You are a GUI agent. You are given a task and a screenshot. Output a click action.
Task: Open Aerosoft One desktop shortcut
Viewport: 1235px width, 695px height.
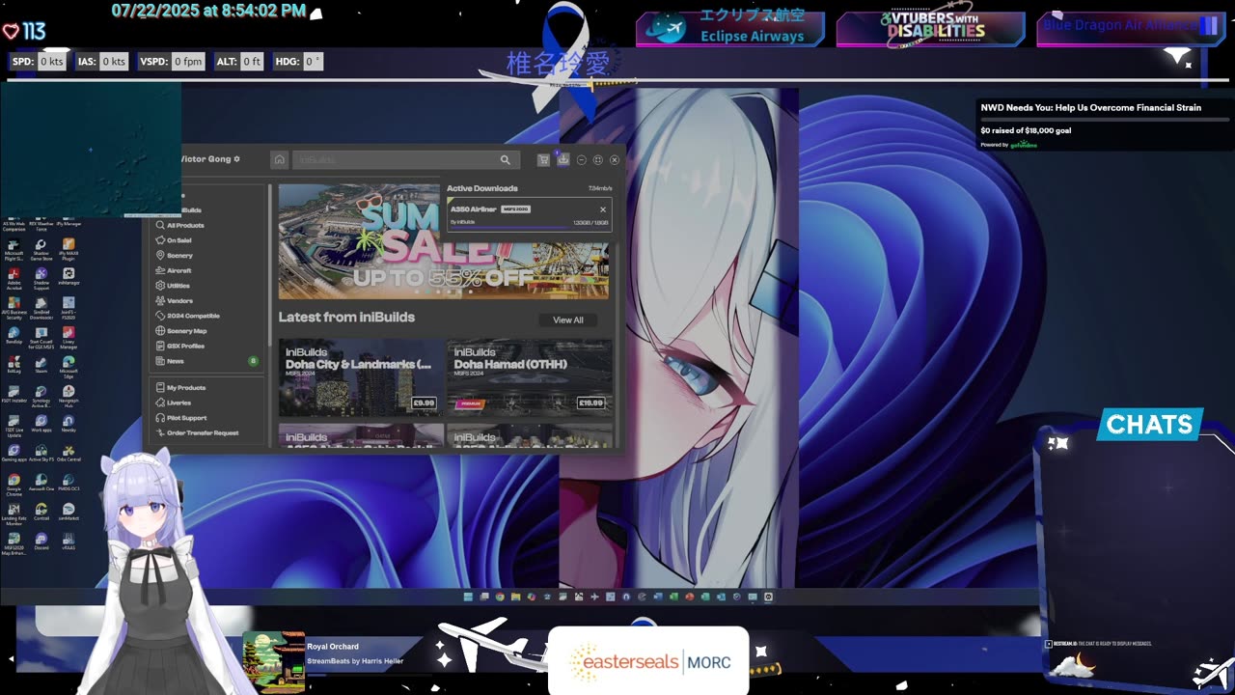tap(41, 483)
